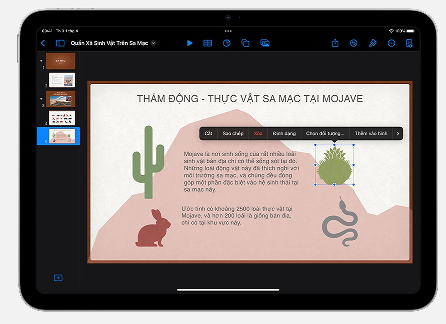Screen dimensions: 446x324
Task: Insert a table from the toolbar
Action: [208, 43]
